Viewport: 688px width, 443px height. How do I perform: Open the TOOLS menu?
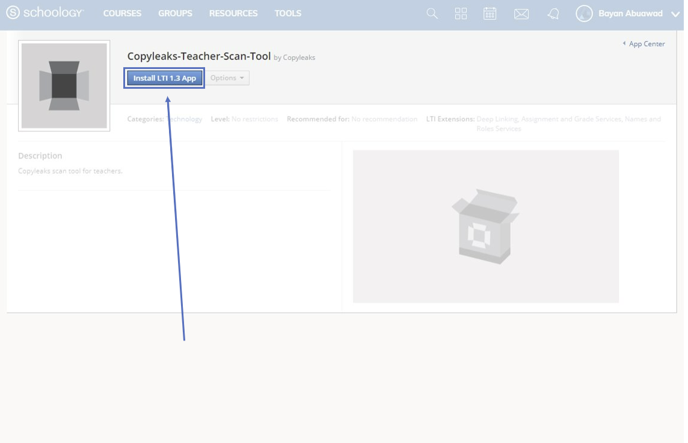288,14
